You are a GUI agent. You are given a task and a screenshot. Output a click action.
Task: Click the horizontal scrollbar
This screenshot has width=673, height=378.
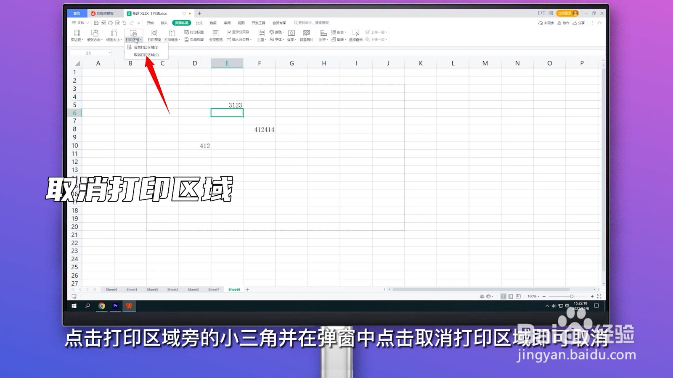[x=481, y=289]
